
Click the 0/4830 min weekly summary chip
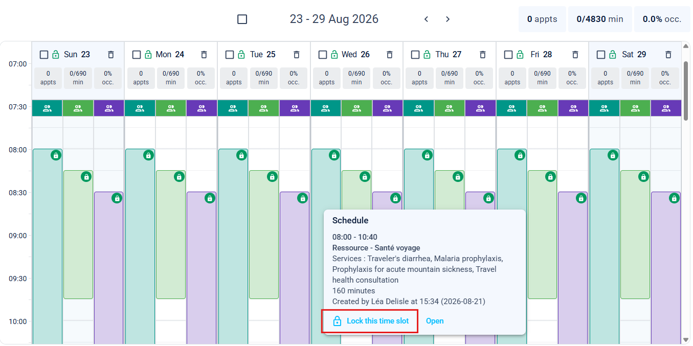[x=600, y=19]
